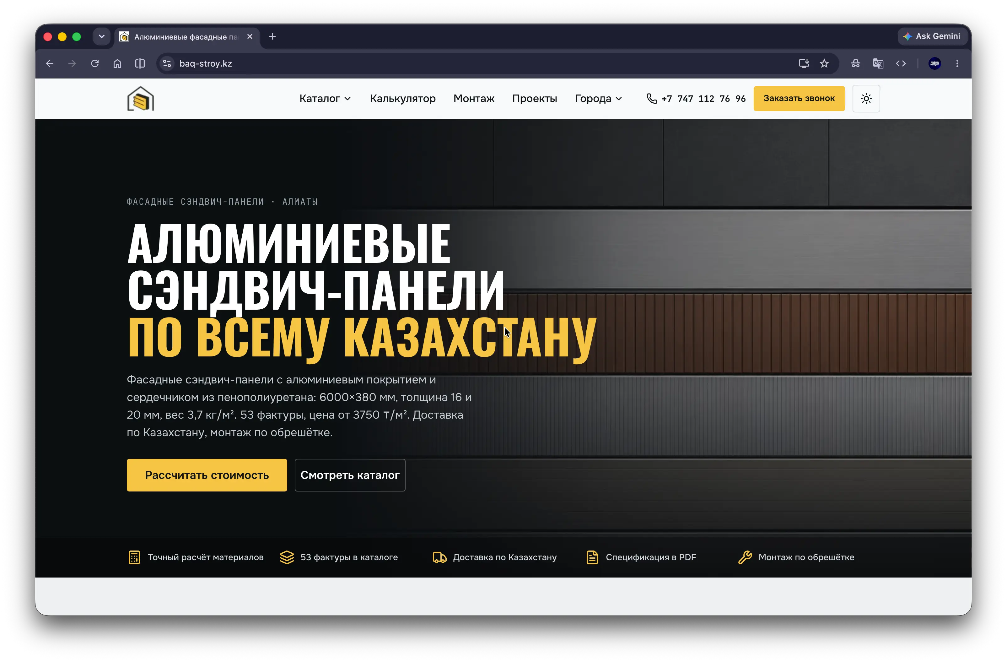Click the text Монтаж по обрешётке
The image size is (1007, 662).
[806, 557]
